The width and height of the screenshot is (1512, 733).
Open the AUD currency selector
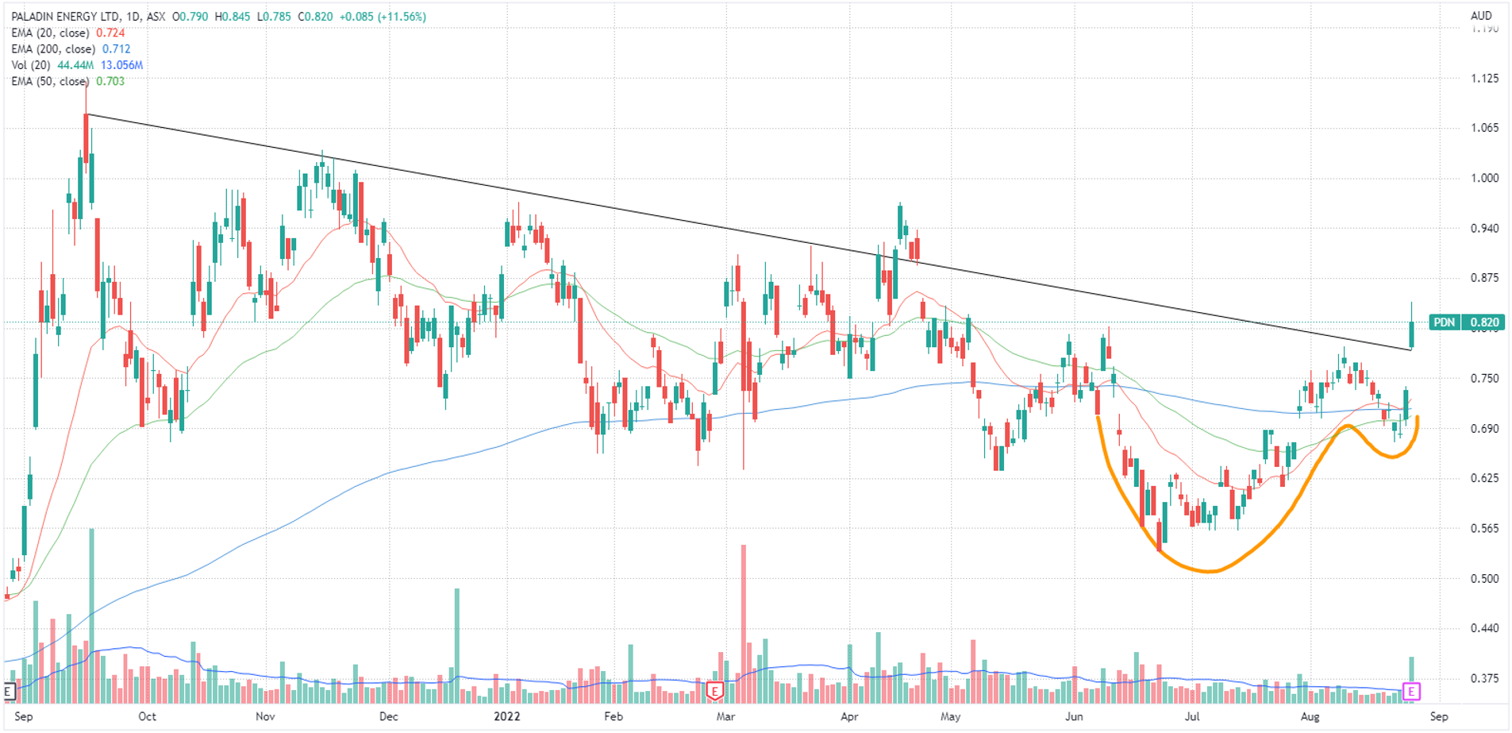coord(1481,16)
